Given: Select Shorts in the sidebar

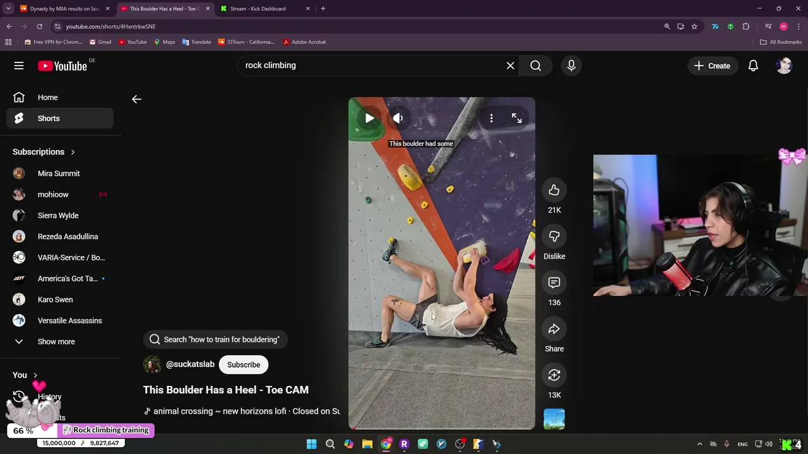Looking at the screenshot, I should [x=60, y=118].
